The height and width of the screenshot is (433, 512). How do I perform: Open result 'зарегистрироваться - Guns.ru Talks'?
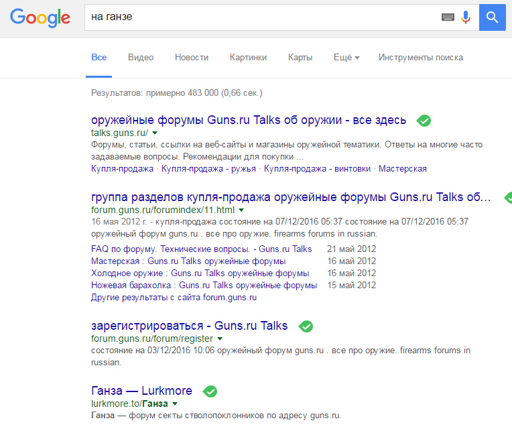click(x=190, y=326)
